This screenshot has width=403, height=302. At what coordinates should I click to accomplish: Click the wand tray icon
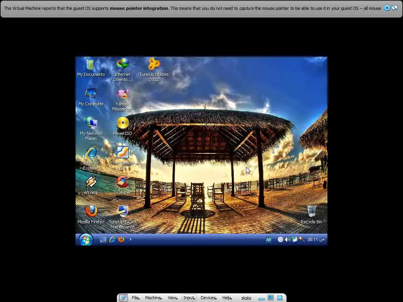[x=301, y=239]
